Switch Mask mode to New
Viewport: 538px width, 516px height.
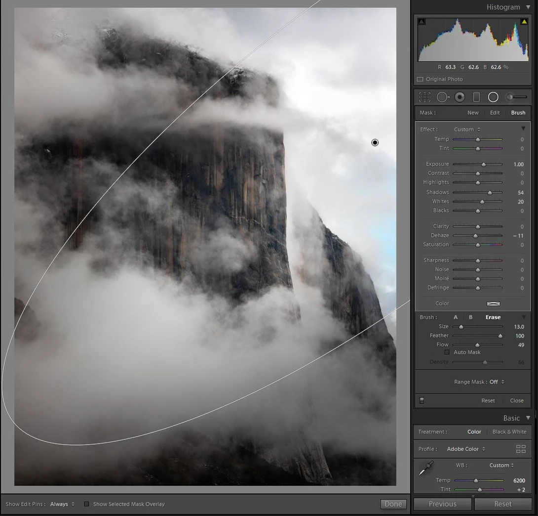[x=473, y=113]
